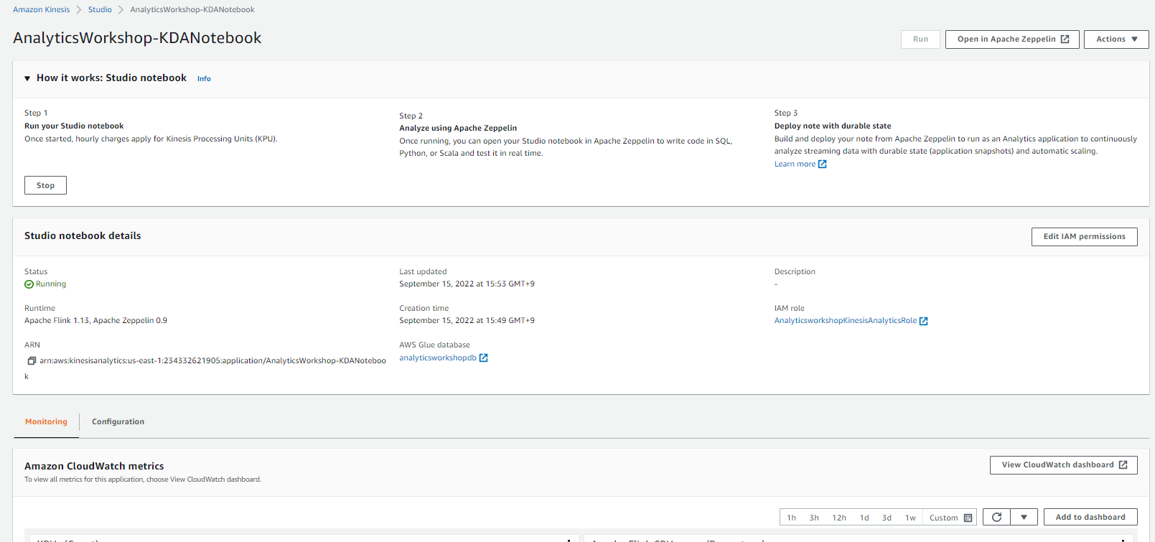This screenshot has height=542, width=1155.
Task: Select the 1h time range
Action: (x=791, y=518)
